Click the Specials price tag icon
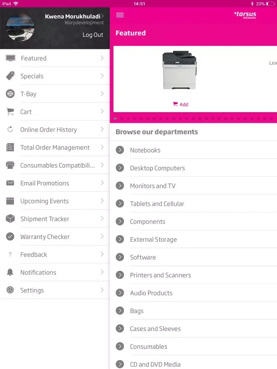The height and width of the screenshot is (369, 277). (10, 76)
